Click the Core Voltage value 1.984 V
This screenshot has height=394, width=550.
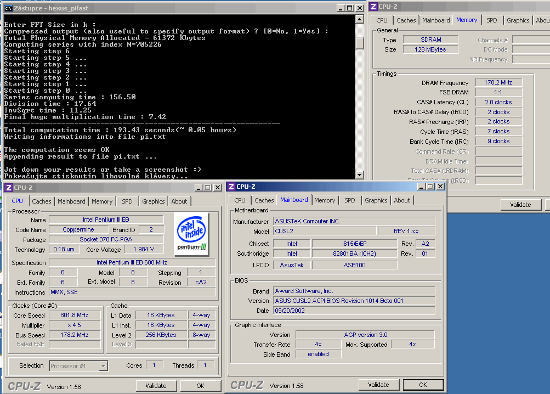[x=144, y=249]
